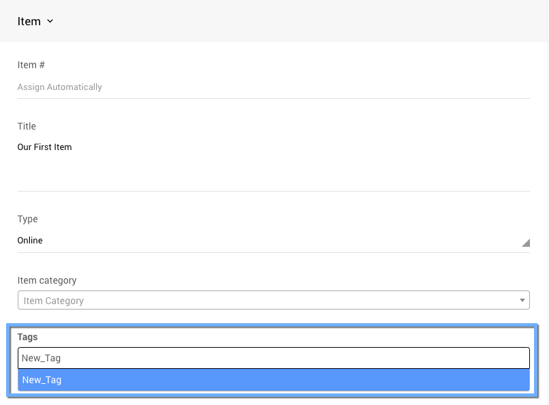Focus the Tags text input containing New_Tag
Screen dimensions: 549x405
(272, 358)
